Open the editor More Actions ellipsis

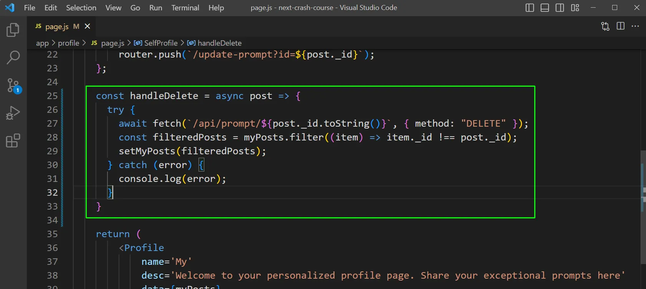(635, 26)
